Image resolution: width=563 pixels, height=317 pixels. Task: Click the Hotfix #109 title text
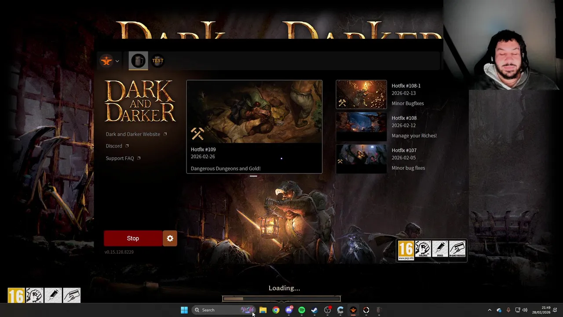pyautogui.click(x=203, y=149)
